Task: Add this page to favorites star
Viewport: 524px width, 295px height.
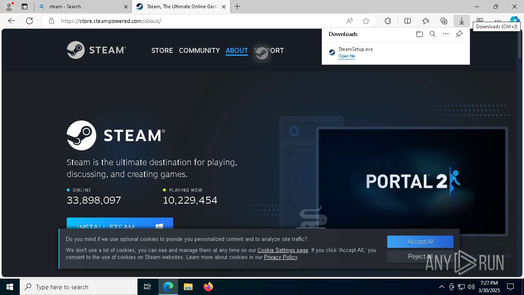Action: (x=366, y=21)
